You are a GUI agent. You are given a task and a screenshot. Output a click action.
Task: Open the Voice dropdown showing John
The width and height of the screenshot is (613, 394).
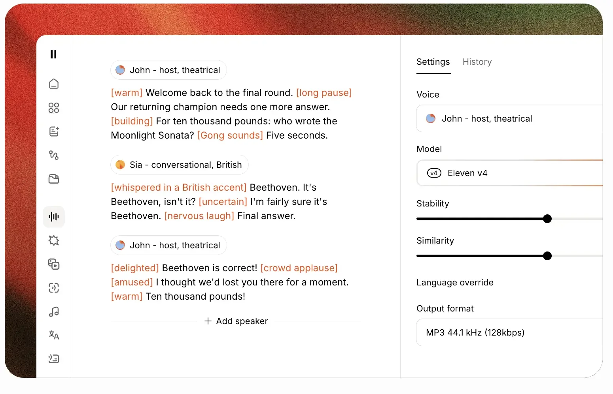[509, 118]
